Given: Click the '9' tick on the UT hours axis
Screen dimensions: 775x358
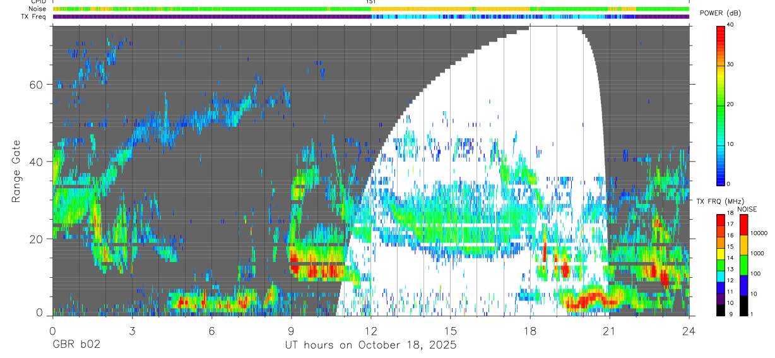Looking at the screenshot, I should pyautogui.click(x=292, y=330).
